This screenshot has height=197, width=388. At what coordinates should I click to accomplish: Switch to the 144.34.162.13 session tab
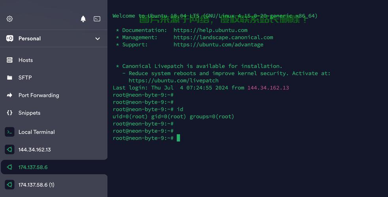click(34, 150)
